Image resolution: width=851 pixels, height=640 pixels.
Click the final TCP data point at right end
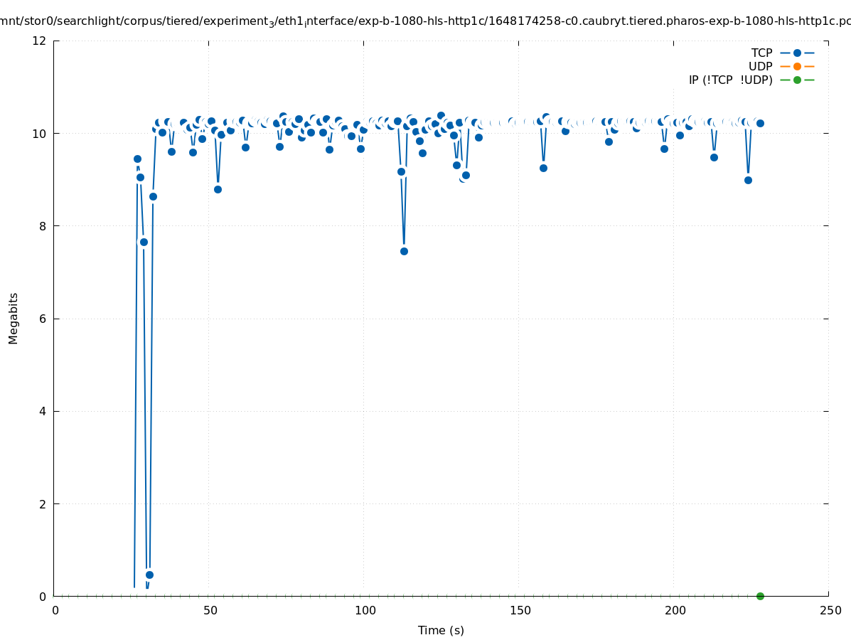[760, 123]
